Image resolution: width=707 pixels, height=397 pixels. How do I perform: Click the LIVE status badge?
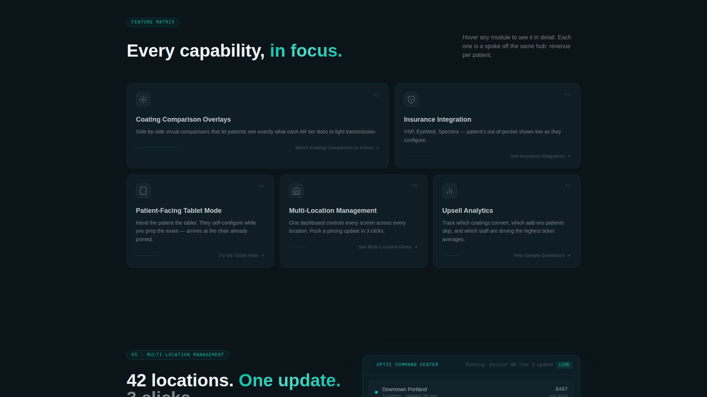tap(564, 365)
